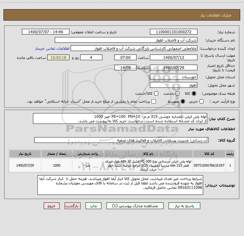Click the remaining days field 4
244x236 pixels.
[x=91, y=57]
